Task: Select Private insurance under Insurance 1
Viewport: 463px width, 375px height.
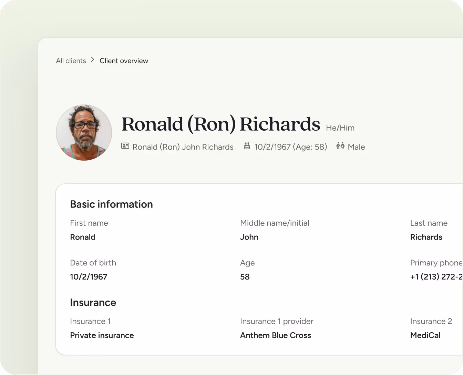Action: coord(102,335)
